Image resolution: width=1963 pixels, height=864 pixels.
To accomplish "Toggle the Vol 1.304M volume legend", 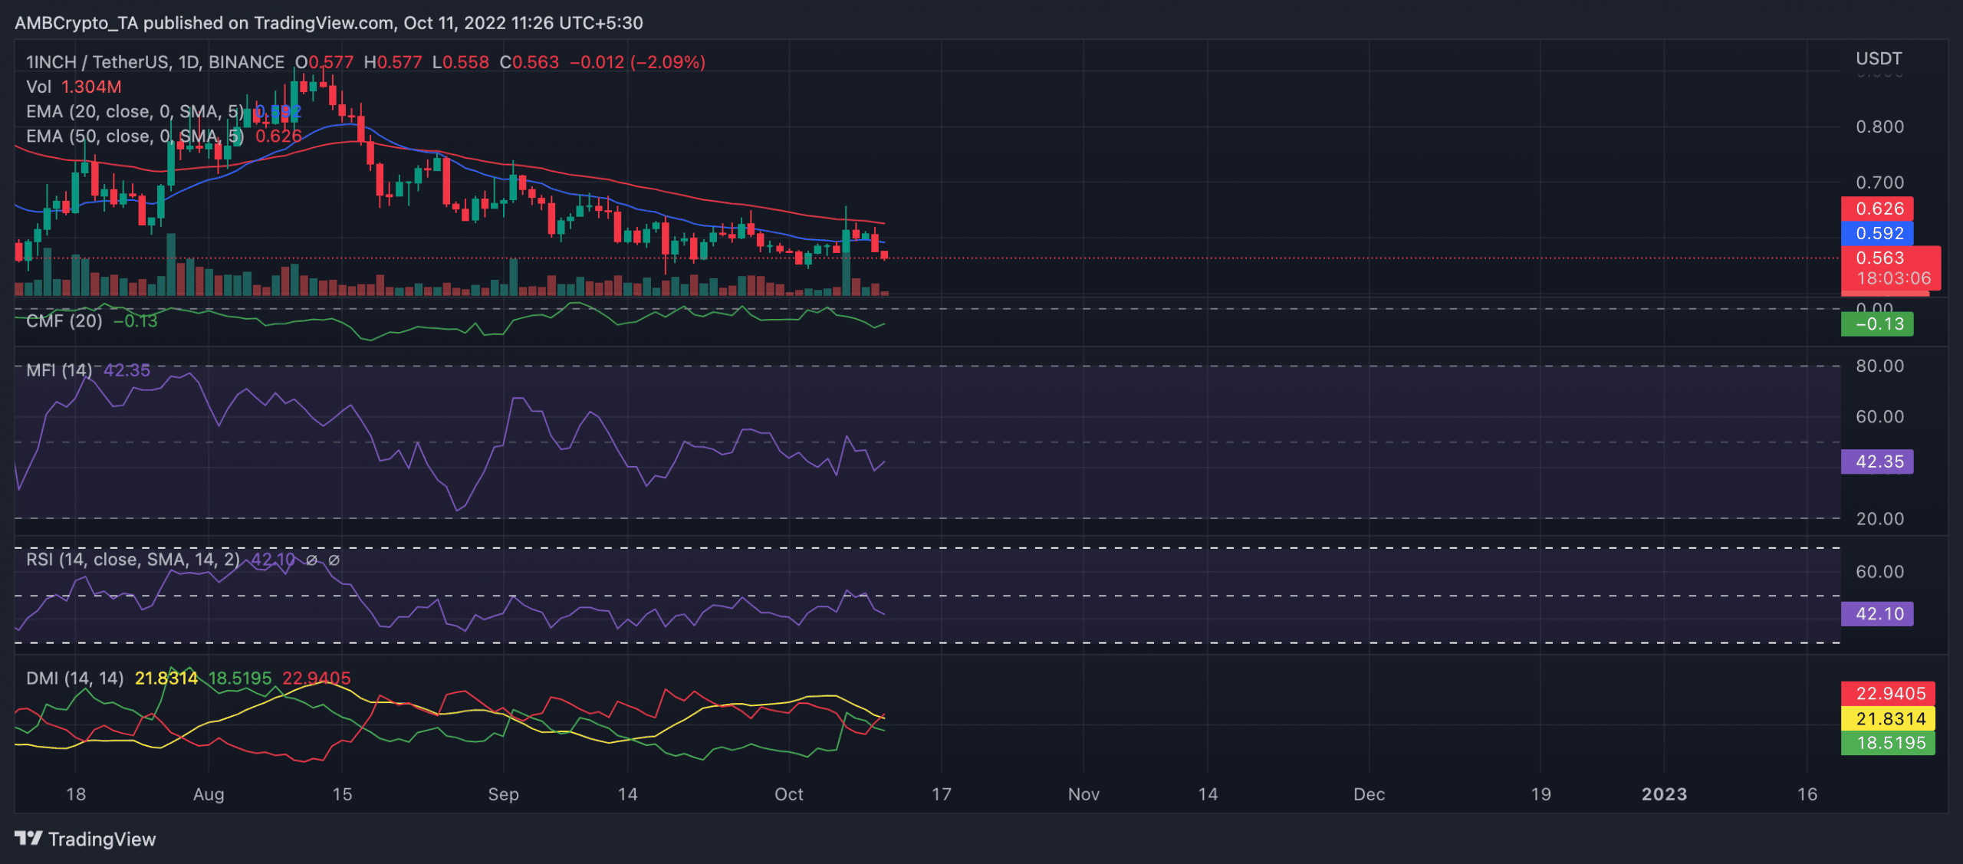I will 65,87.
